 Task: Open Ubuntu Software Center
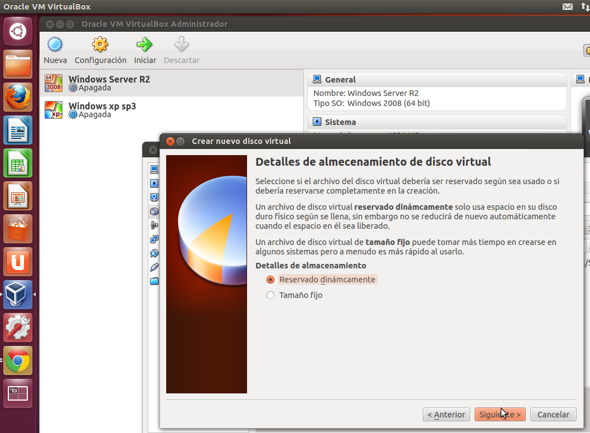(18, 229)
